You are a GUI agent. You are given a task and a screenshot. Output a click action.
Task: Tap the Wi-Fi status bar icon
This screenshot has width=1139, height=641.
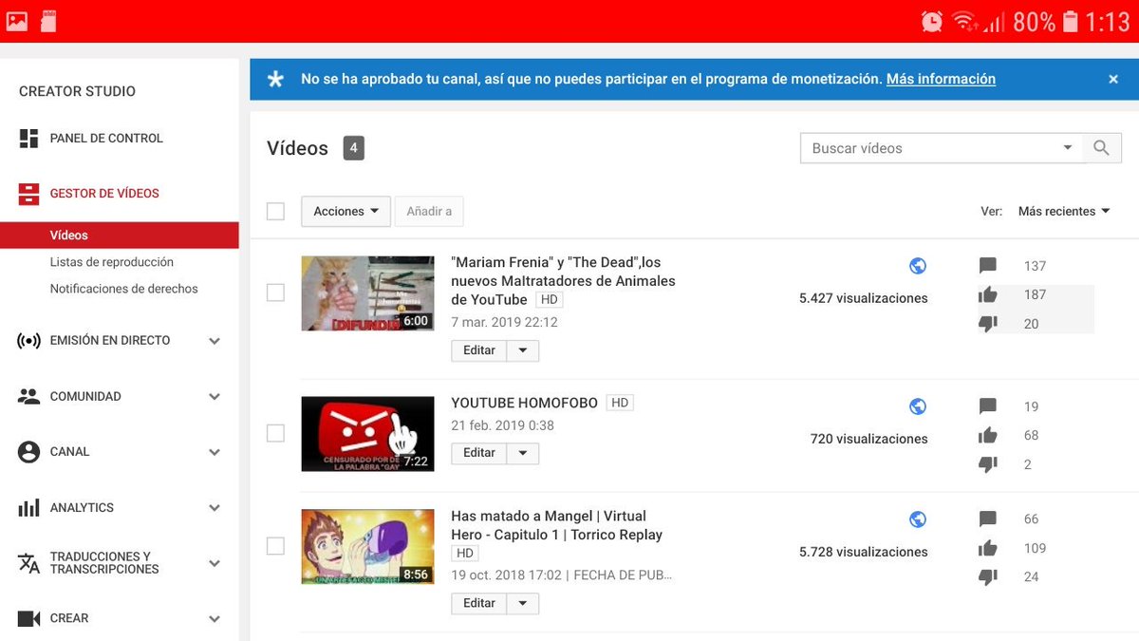[x=965, y=21]
